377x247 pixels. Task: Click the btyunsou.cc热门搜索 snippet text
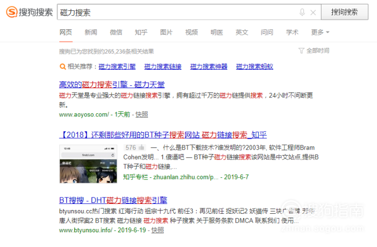click(187, 216)
